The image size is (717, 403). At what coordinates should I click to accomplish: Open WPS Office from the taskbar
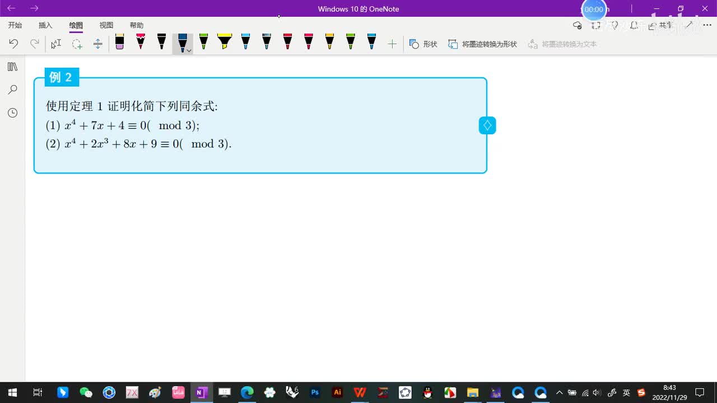point(360,392)
